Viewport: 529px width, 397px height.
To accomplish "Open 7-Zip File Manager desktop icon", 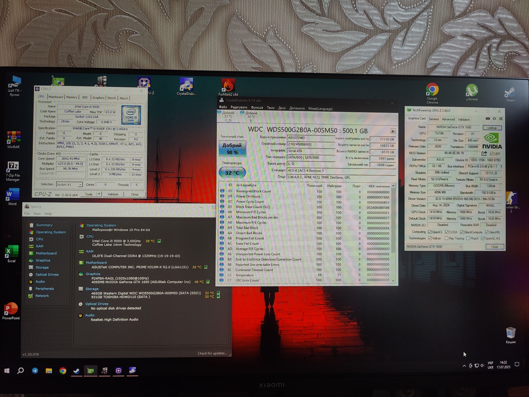I will tap(13, 171).
